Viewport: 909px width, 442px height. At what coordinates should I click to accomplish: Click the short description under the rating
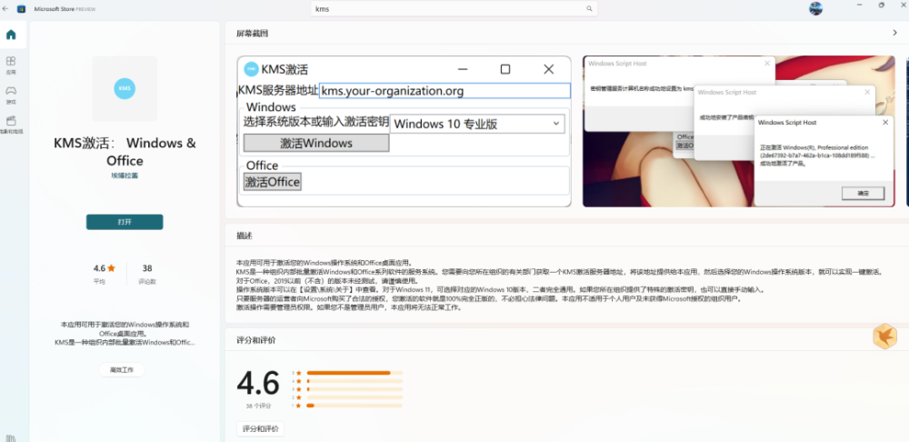[125, 334]
